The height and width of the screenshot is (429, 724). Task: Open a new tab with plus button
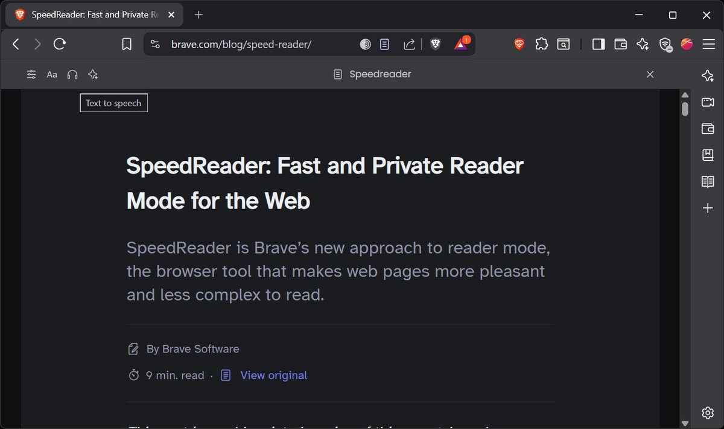[199, 14]
